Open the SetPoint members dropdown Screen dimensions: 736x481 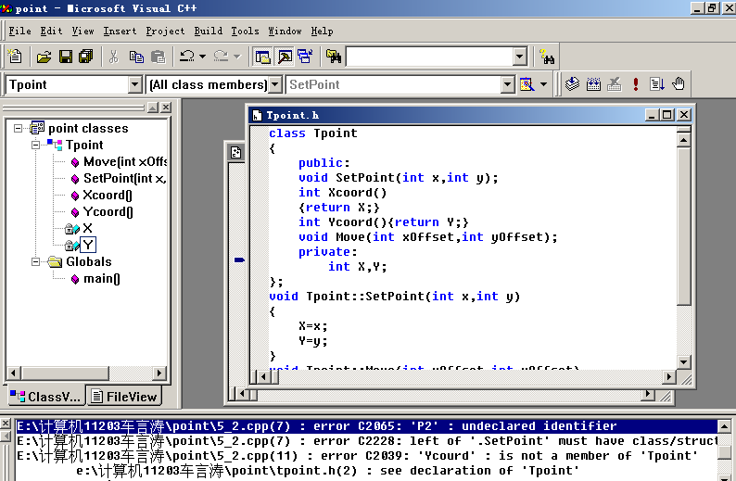tap(507, 85)
